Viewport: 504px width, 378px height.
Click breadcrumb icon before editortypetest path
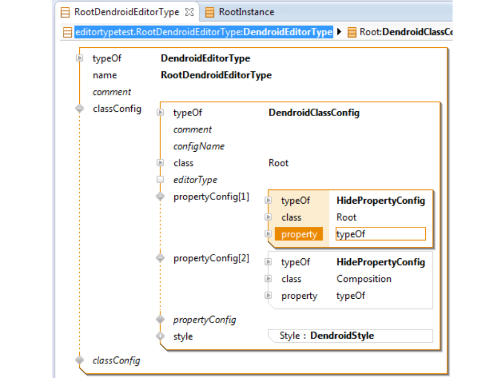pos(68,33)
